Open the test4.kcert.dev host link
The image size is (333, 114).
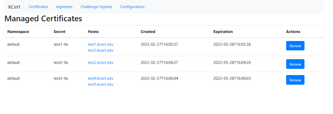100,78
